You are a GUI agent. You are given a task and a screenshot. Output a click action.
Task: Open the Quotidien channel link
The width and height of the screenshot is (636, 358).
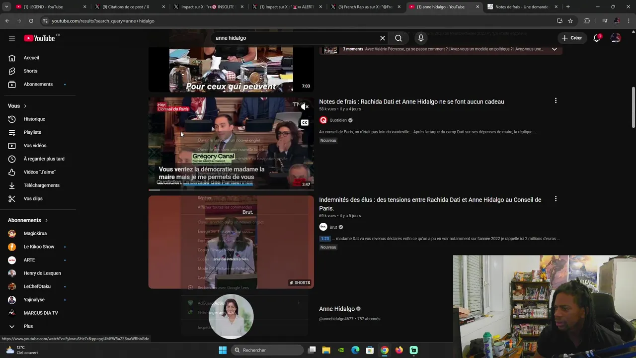338,120
